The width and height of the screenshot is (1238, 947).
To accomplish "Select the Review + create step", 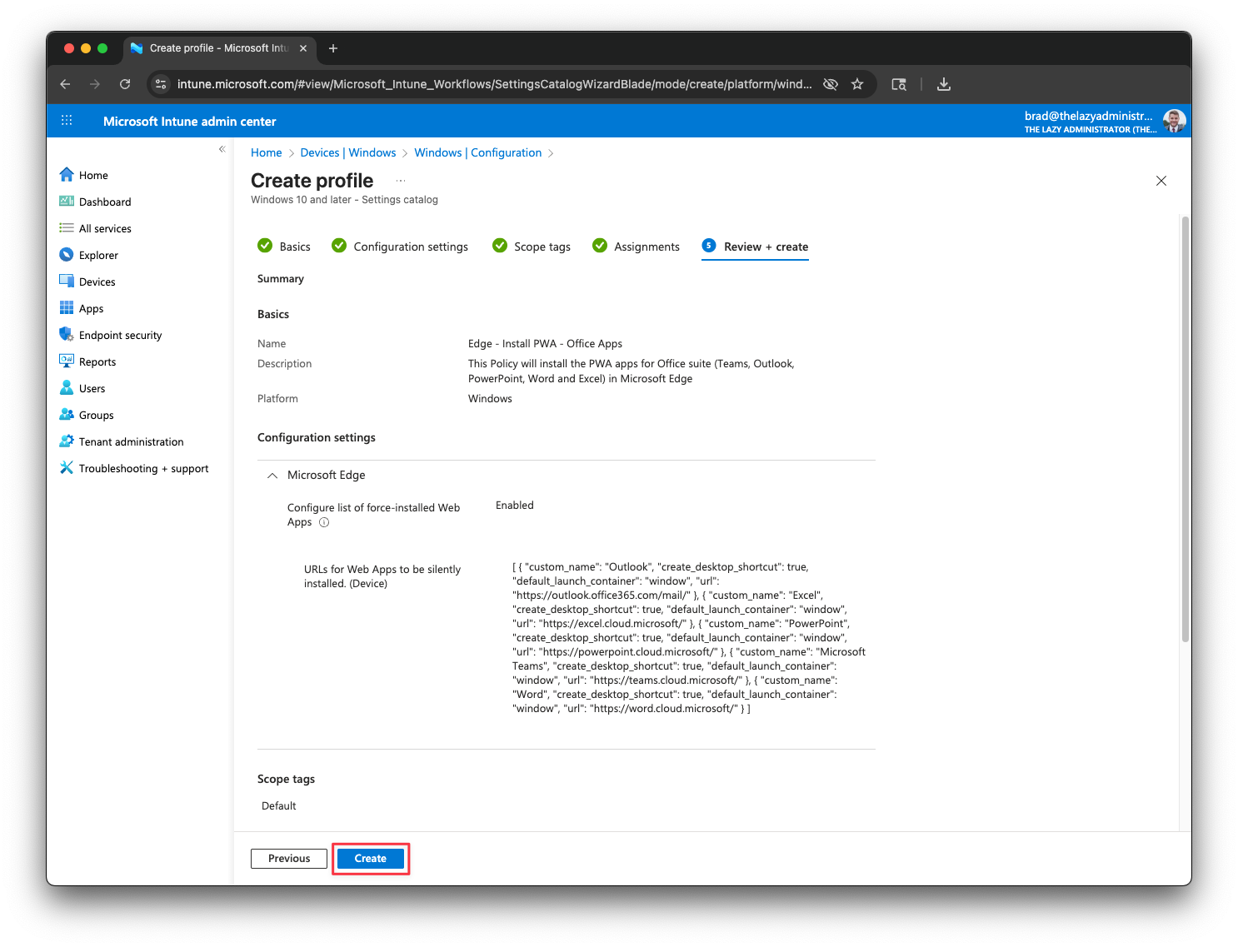I will point(755,247).
